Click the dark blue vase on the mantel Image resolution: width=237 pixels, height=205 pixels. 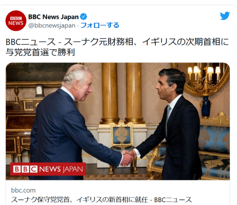click(206, 107)
